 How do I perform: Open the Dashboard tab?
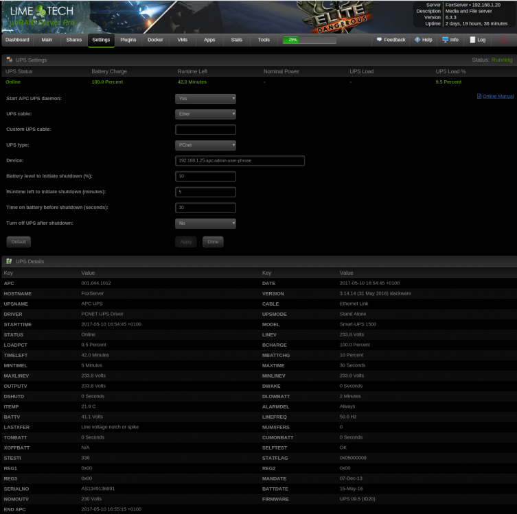(17, 40)
